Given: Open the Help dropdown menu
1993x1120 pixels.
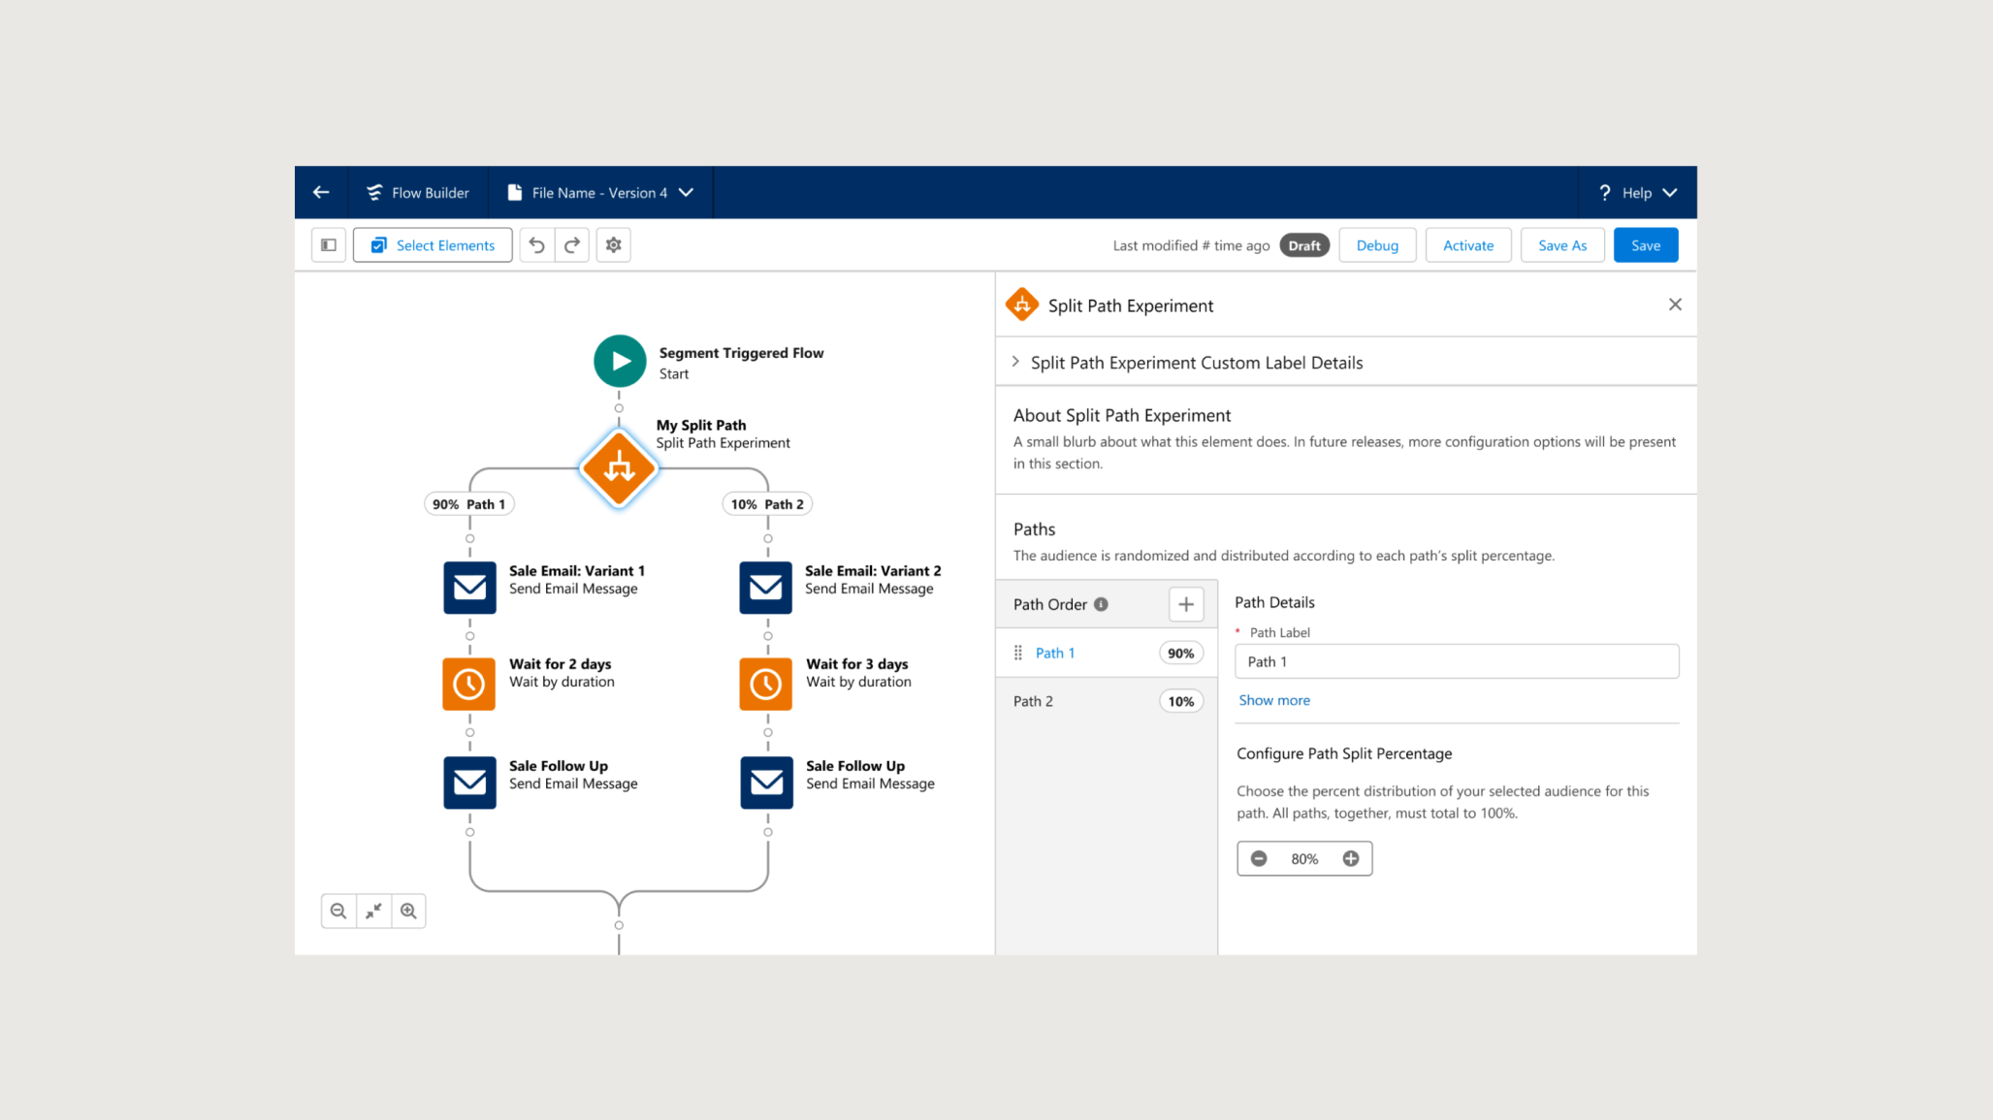Looking at the screenshot, I should pyautogui.click(x=1638, y=192).
